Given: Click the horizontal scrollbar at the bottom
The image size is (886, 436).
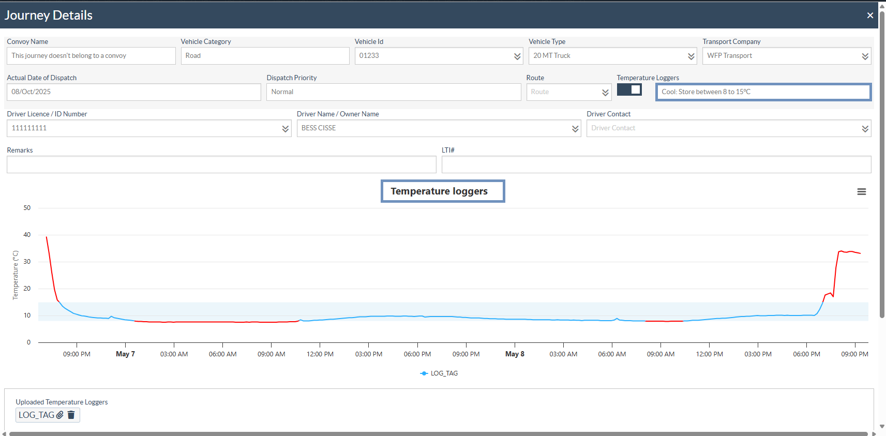Looking at the screenshot, I should (x=438, y=433).
